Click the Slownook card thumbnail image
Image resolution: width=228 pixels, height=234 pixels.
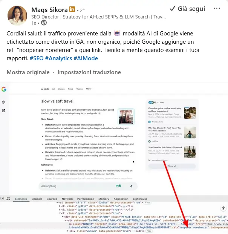(190, 152)
